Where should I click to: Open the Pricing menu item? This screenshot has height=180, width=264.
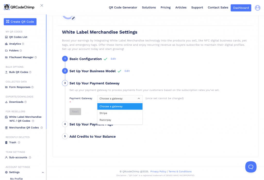click(166, 7)
